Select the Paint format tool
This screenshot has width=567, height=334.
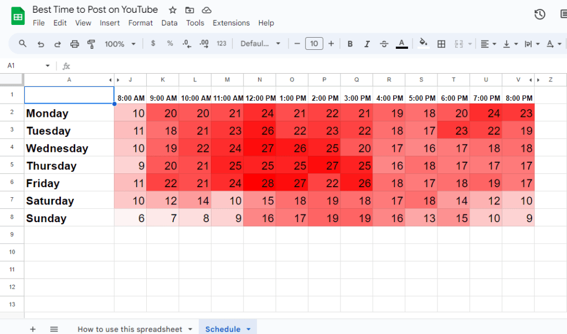tap(91, 43)
